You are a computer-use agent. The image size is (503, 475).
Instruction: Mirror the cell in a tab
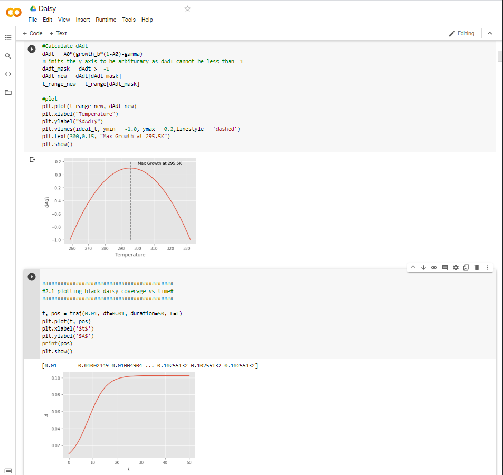click(466, 268)
